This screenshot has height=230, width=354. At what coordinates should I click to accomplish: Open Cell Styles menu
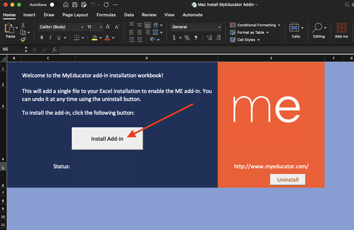245,40
